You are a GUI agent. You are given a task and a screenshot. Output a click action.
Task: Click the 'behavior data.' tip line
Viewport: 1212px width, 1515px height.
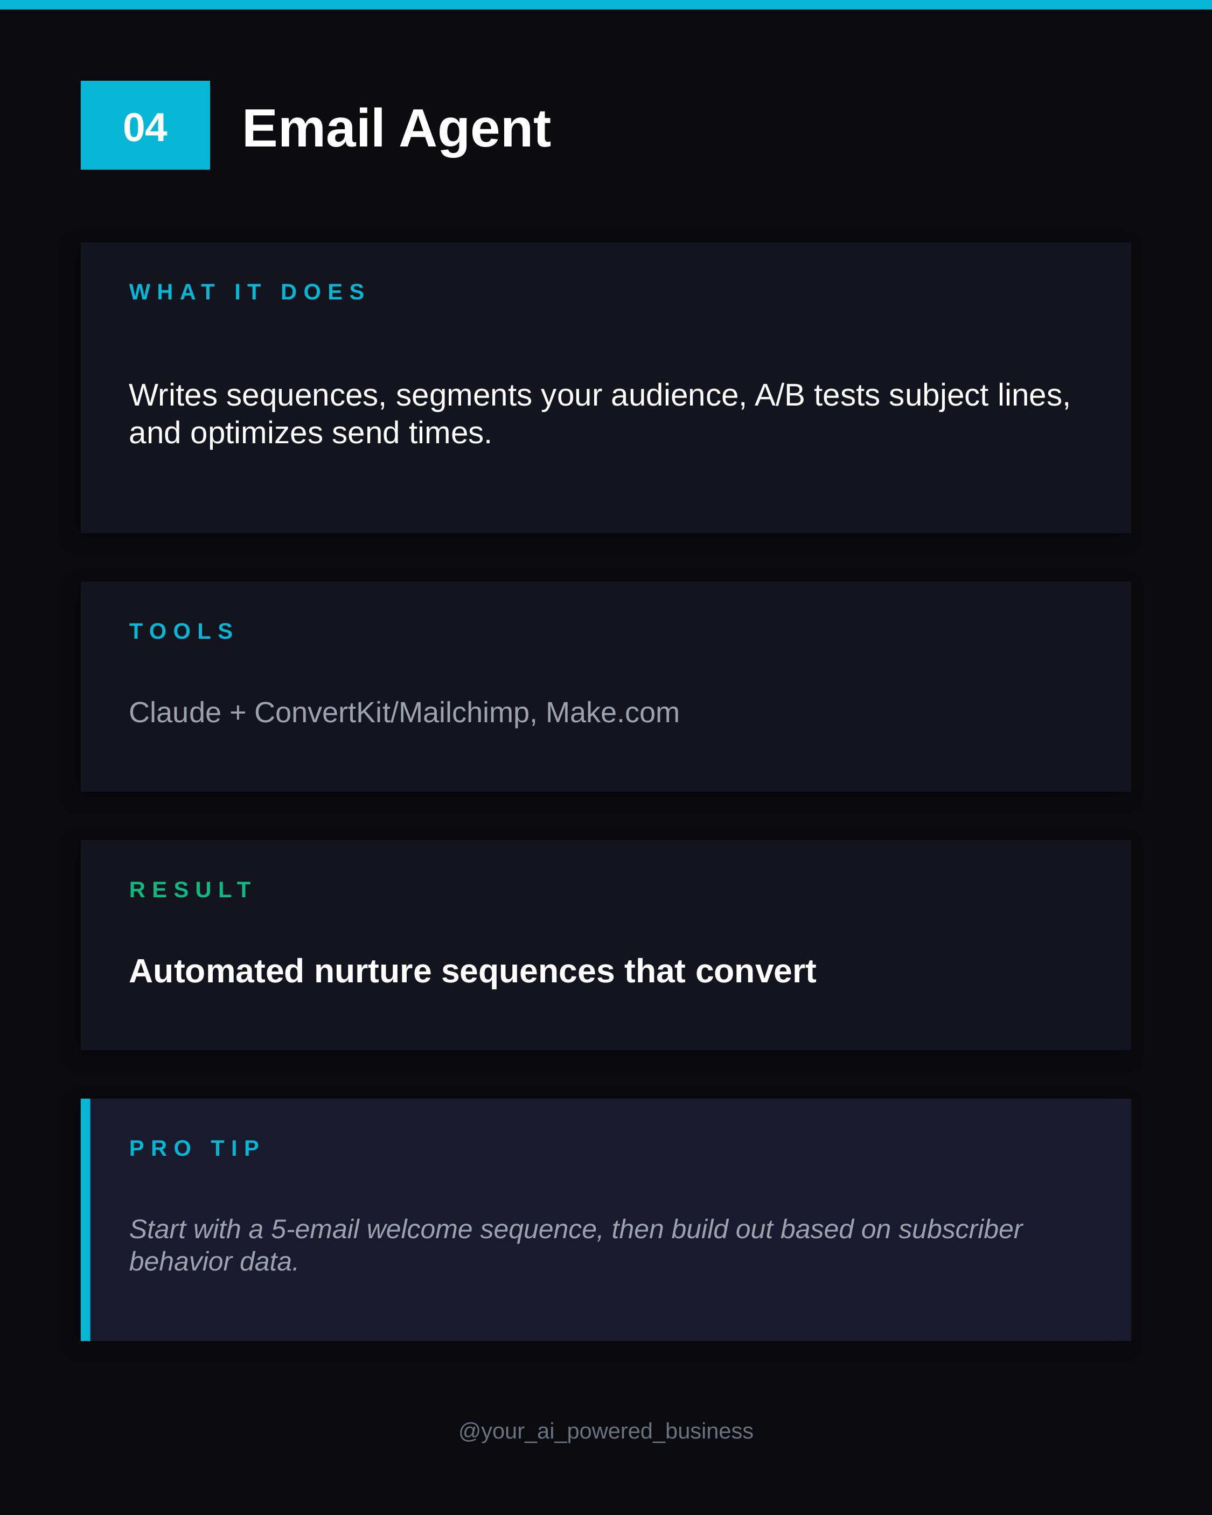coord(214,1262)
